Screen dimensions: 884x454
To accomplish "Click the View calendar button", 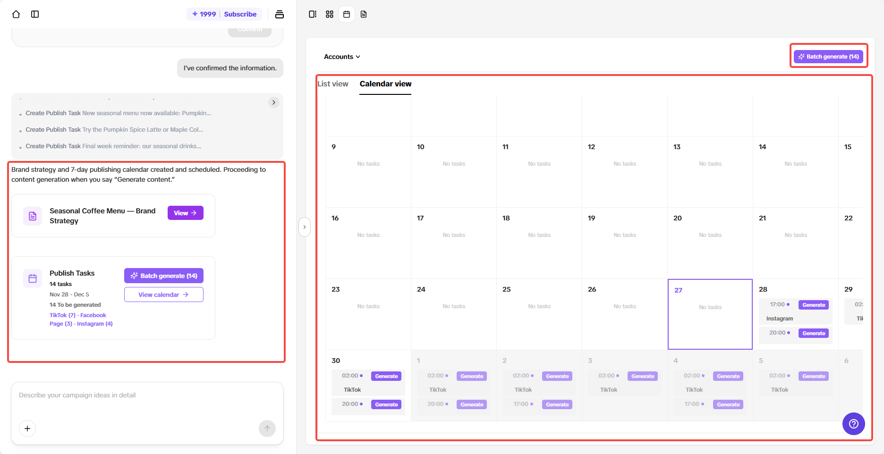I will click(163, 294).
